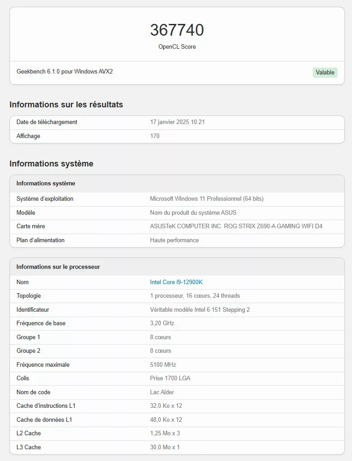This screenshot has width=352, height=461.
Task: Select the Haute performance value
Action: pyautogui.click(x=174, y=240)
